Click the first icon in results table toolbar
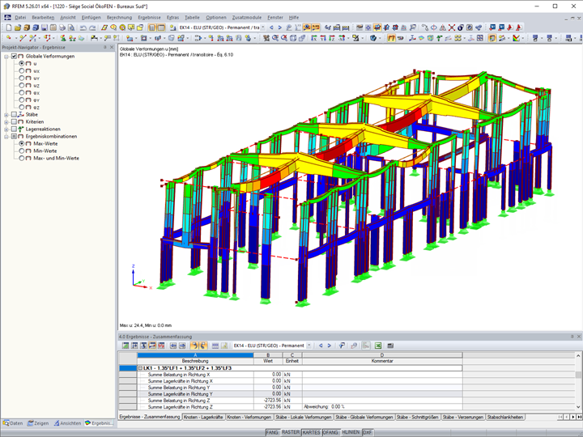The width and height of the screenshot is (583, 437). click(126, 346)
